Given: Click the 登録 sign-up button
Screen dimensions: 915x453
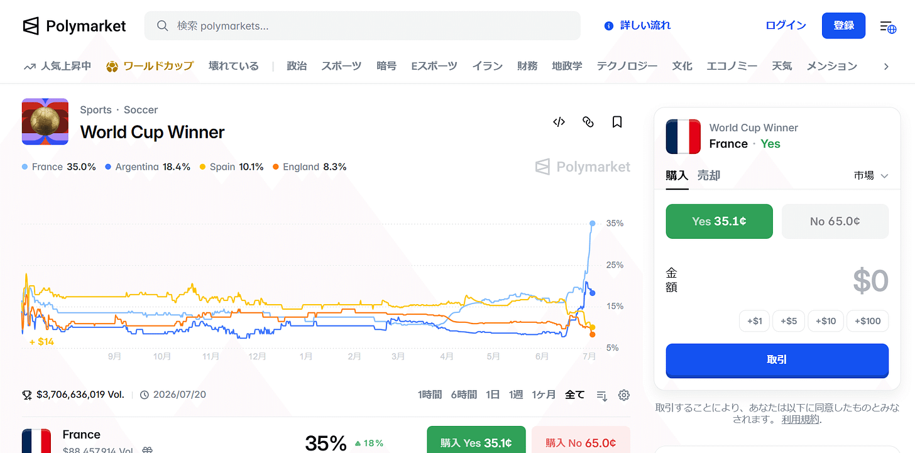Looking at the screenshot, I should pyautogui.click(x=843, y=26).
